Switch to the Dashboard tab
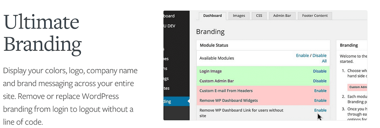The image size is (380, 128). (x=212, y=16)
